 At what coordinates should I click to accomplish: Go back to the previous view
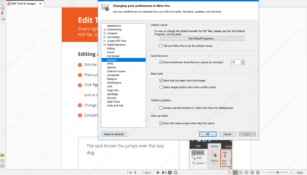[170, 172]
